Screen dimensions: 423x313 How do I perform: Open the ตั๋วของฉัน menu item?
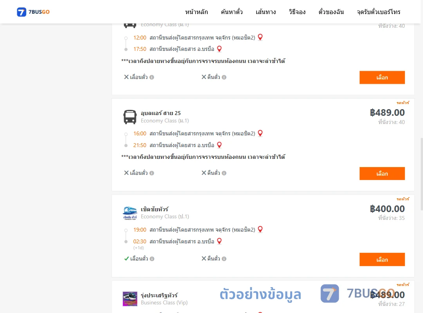click(331, 12)
